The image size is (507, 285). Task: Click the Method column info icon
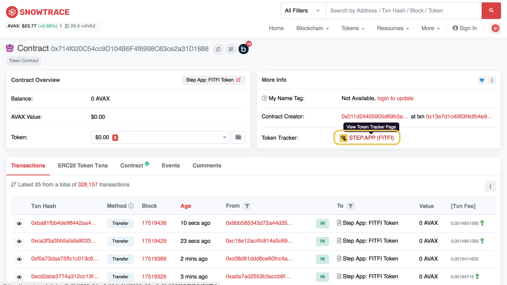(131, 206)
